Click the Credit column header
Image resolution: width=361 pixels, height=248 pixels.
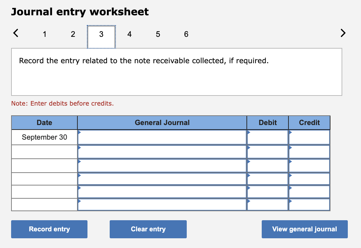[x=309, y=123]
